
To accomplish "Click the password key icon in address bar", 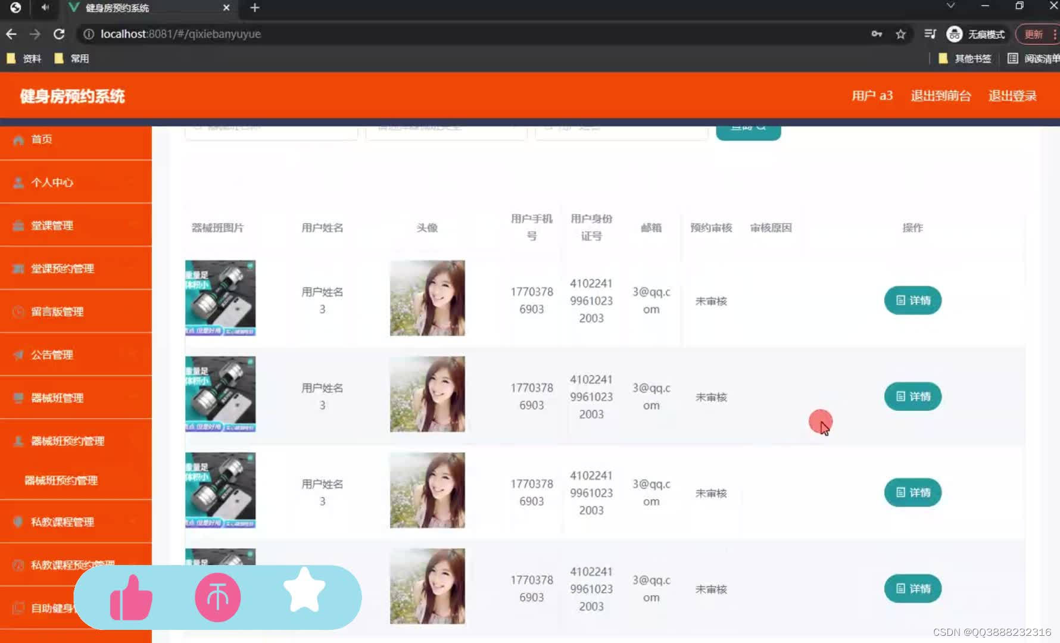I will click(877, 34).
